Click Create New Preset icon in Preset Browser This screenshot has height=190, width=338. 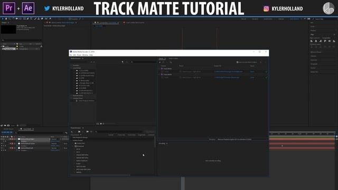(72, 131)
